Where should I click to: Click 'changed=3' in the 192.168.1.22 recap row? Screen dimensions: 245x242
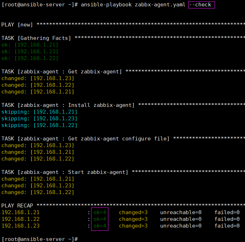(133, 219)
